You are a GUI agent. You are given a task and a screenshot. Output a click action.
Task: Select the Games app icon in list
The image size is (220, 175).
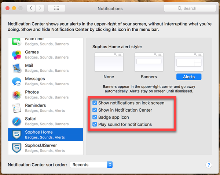[x=16, y=55]
